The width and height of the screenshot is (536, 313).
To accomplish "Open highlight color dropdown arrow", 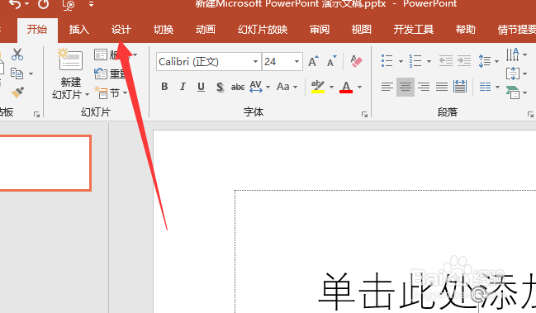I will [331, 88].
